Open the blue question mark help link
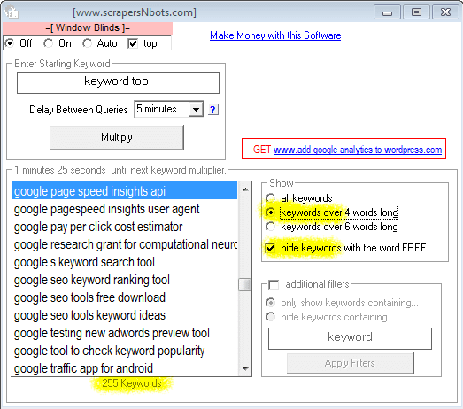463x409 pixels. tap(212, 110)
